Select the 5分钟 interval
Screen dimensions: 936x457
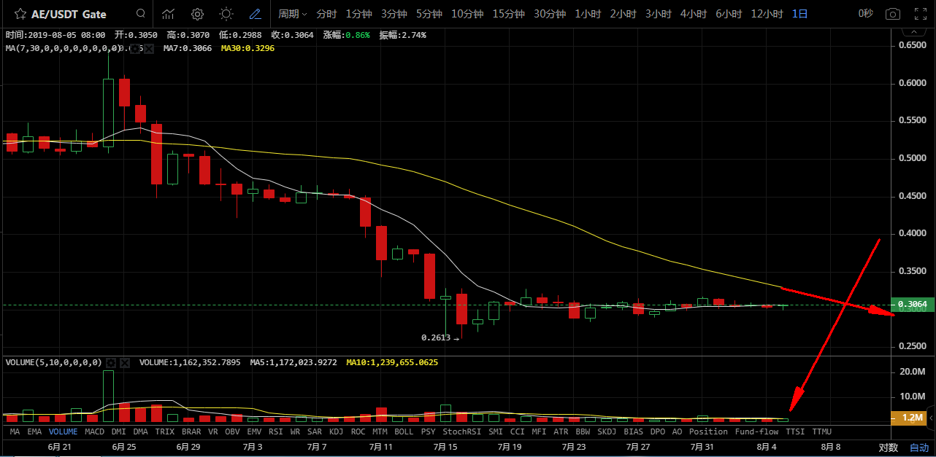coord(429,14)
